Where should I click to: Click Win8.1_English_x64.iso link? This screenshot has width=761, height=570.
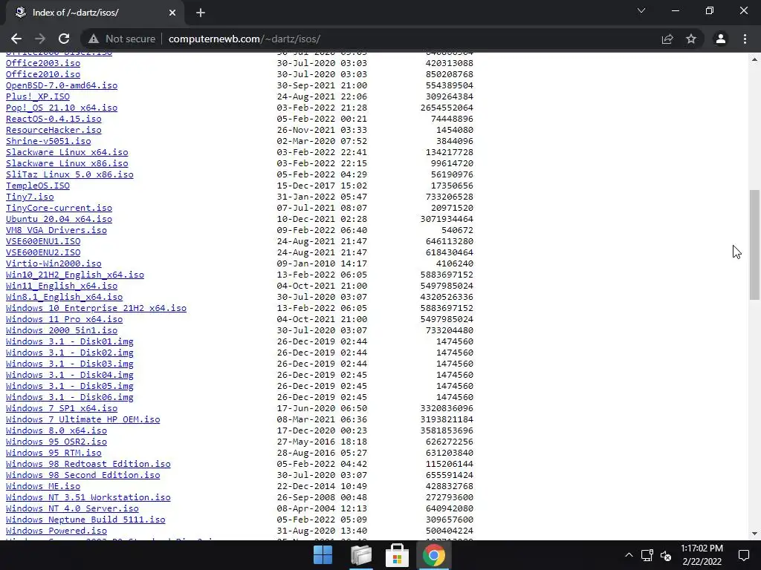[x=65, y=297]
